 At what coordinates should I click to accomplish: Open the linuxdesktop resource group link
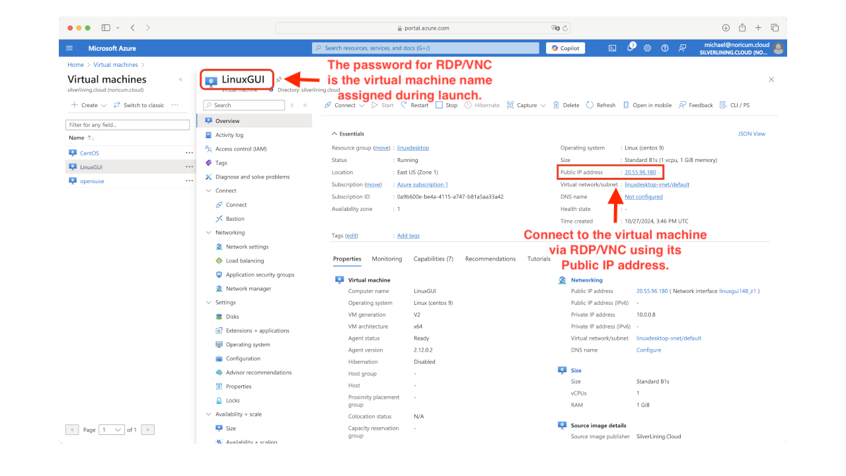413,148
